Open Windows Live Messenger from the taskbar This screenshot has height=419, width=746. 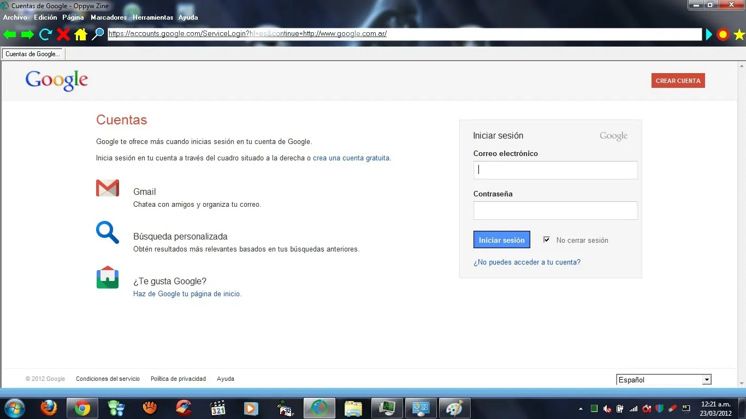[x=116, y=408]
